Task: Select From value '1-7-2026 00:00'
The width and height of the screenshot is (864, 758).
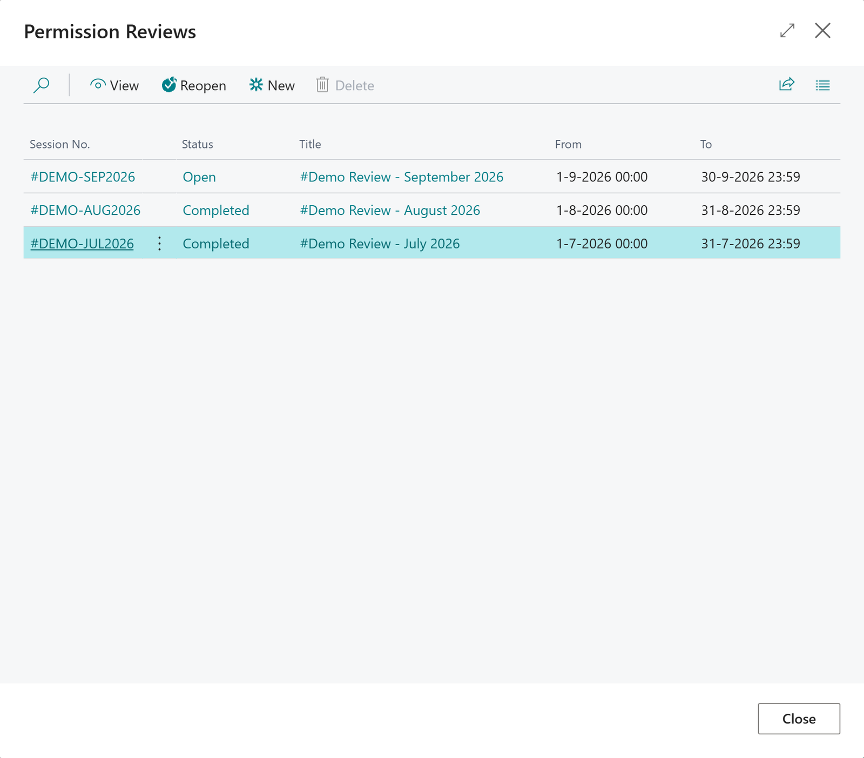Action: (602, 244)
